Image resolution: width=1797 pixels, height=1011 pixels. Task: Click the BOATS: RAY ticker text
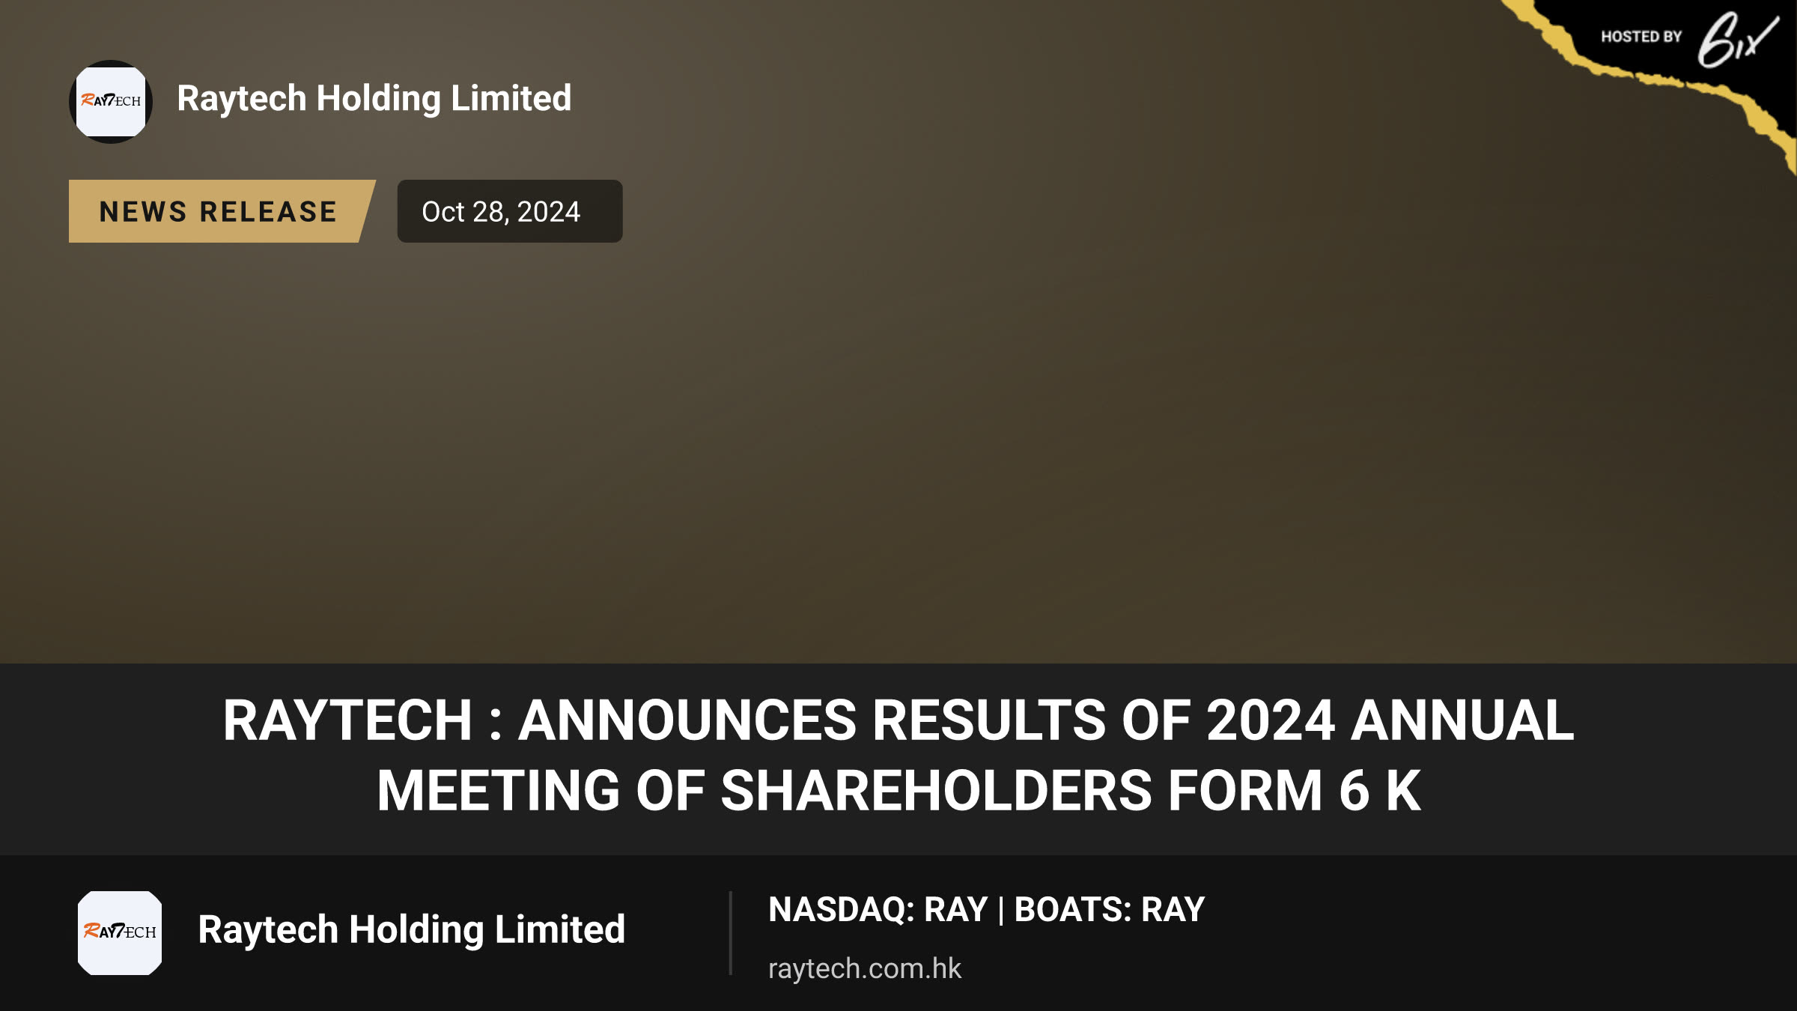[x=1110, y=910]
